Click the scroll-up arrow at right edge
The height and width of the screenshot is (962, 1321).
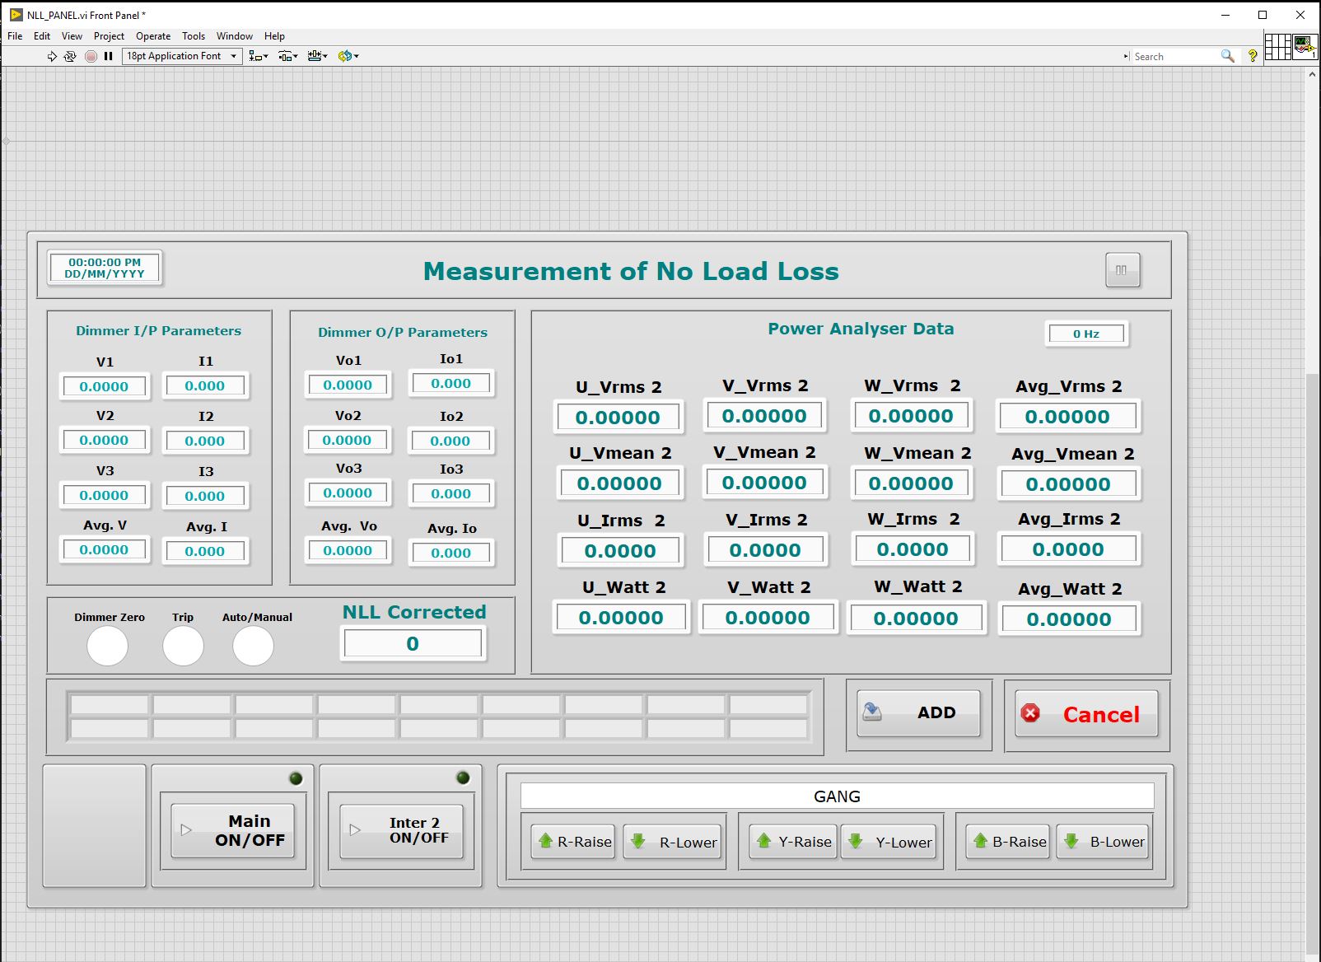coord(1312,75)
